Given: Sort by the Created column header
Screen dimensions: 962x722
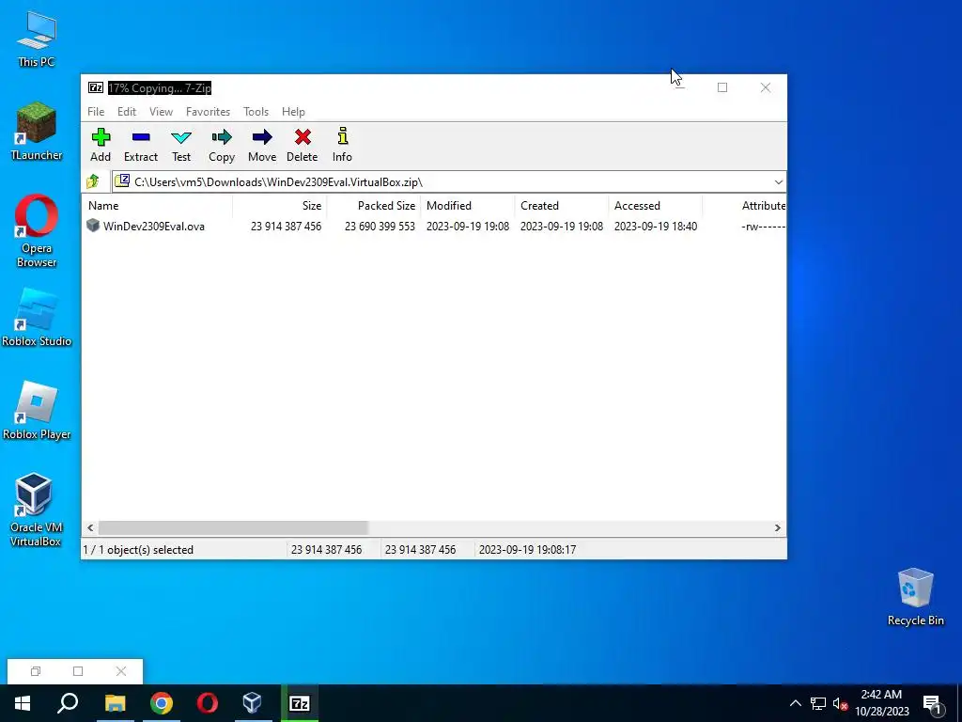Looking at the screenshot, I should [562, 206].
